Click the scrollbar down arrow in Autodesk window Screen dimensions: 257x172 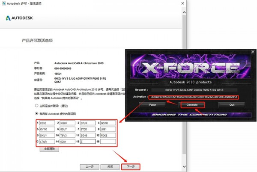(x=184, y=166)
